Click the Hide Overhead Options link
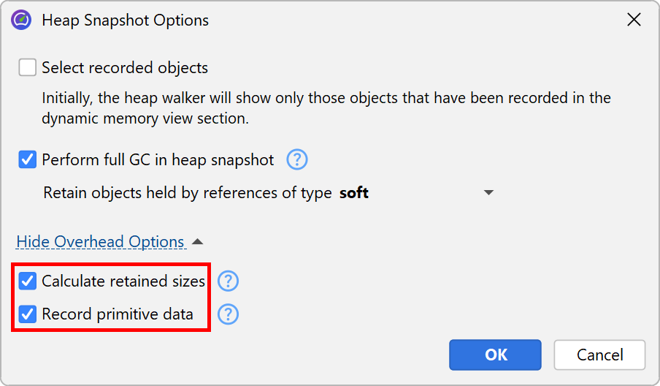 point(100,242)
